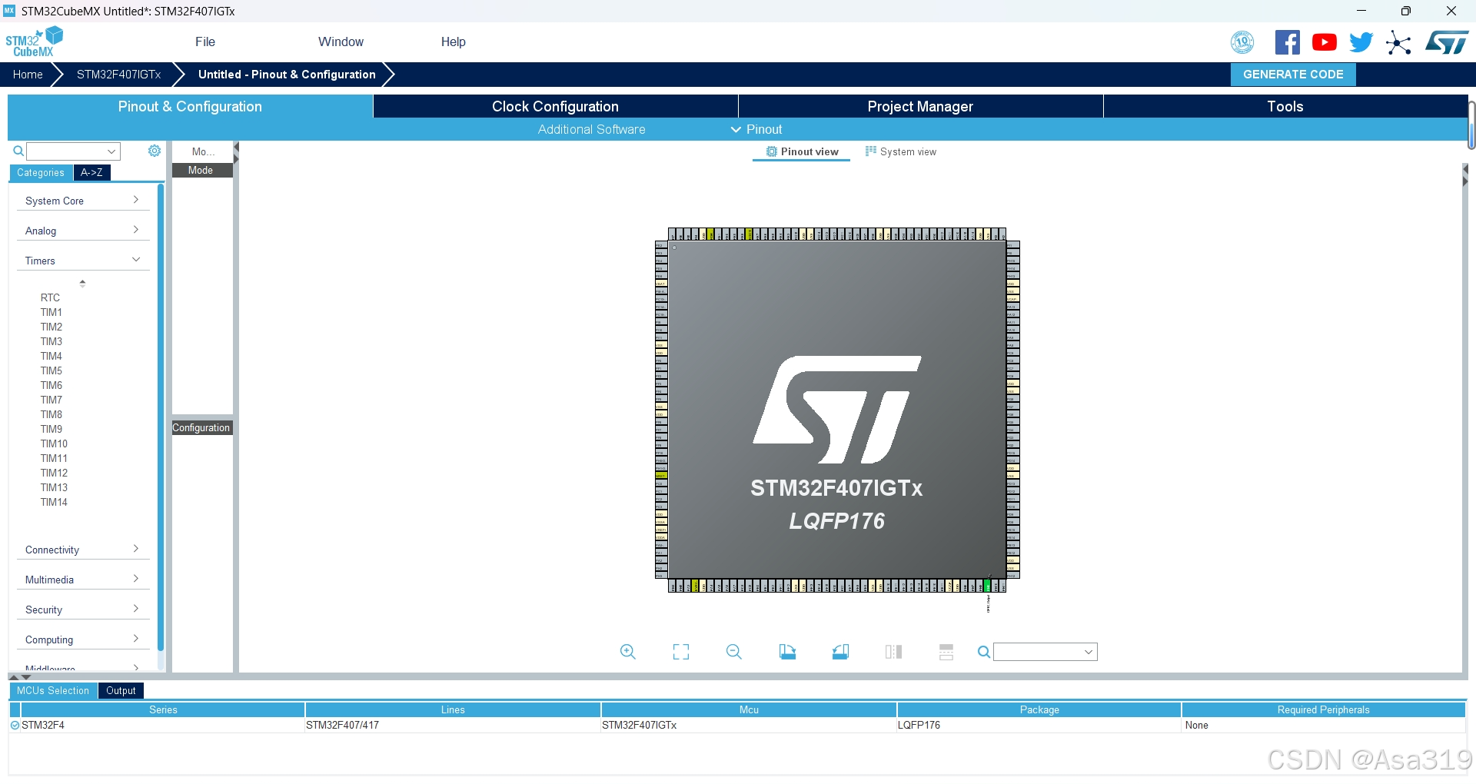Click the pin search magnifier icon
The height and width of the screenshot is (784, 1476).
(x=983, y=652)
